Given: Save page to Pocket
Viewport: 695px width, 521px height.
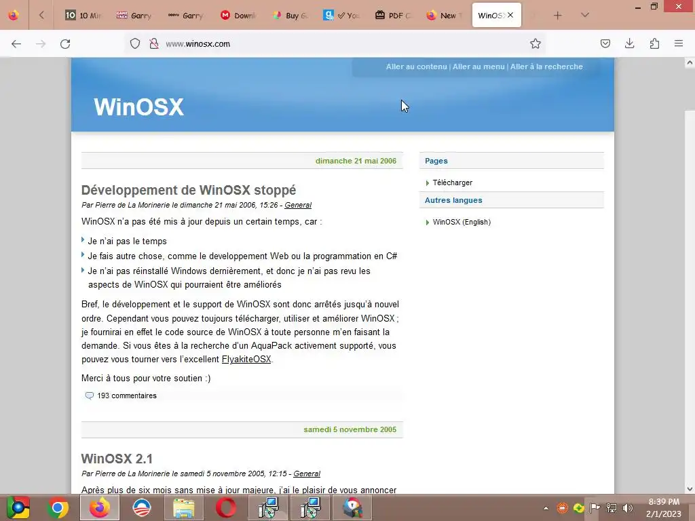Looking at the screenshot, I should (x=605, y=43).
